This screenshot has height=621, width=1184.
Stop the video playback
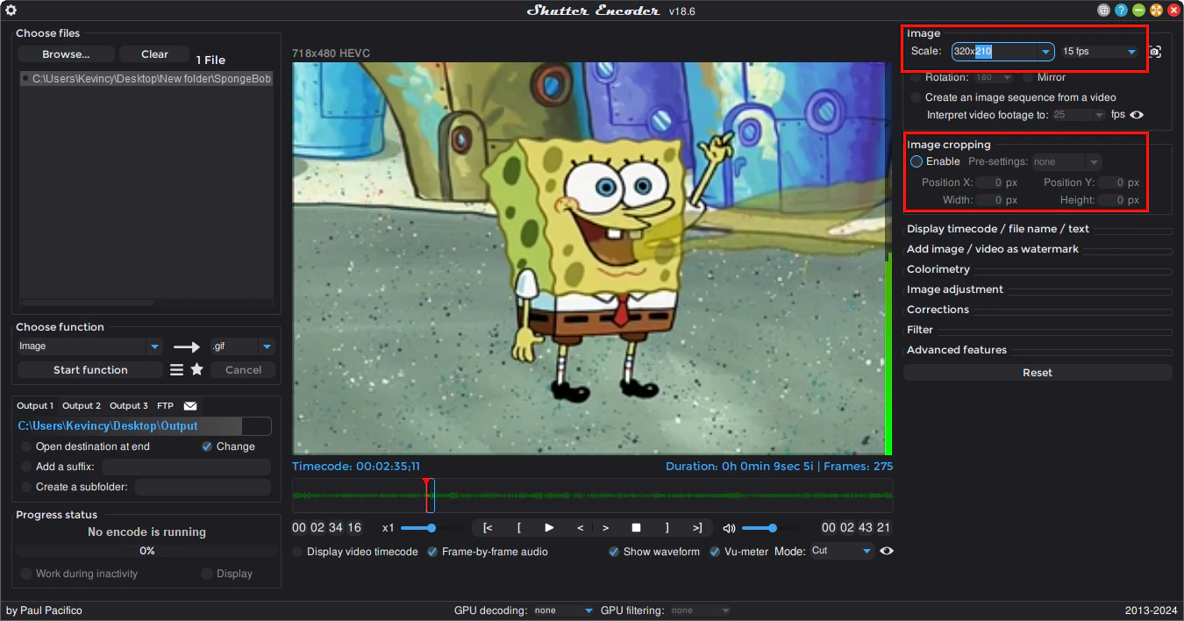tap(637, 527)
